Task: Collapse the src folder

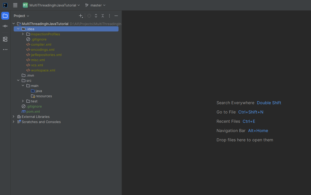Action: point(18,80)
